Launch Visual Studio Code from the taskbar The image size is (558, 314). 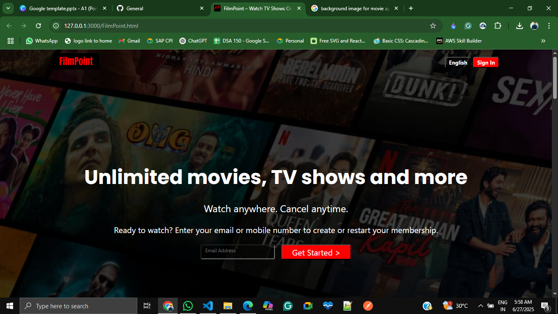(x=208, y=305)
